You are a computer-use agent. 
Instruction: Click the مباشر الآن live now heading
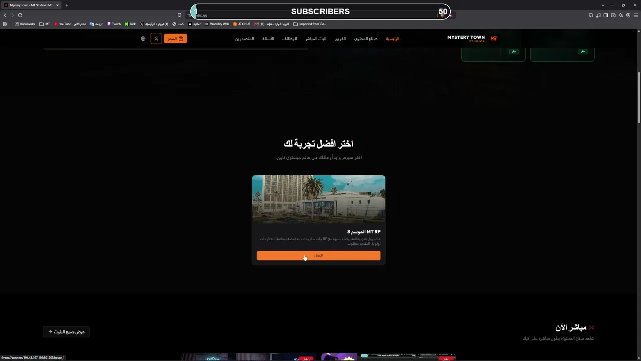point(571,328)
